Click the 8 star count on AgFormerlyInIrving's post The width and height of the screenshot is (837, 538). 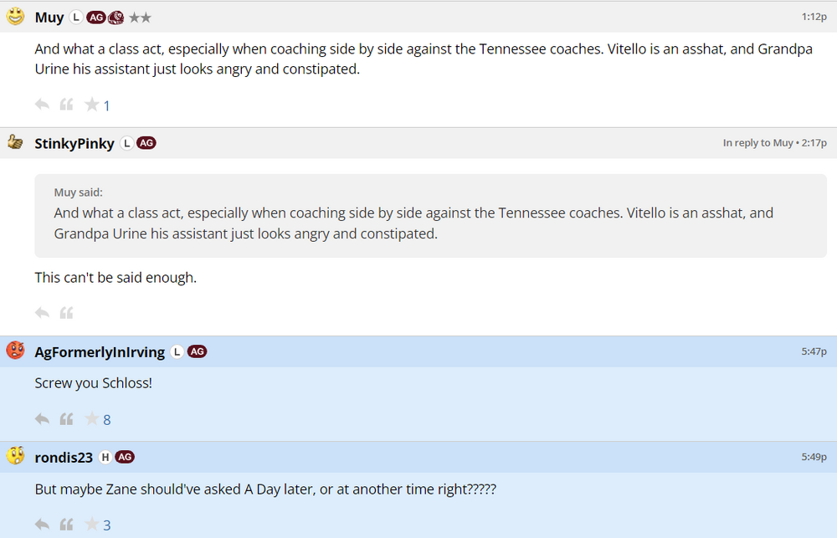click(x=107, y=420)
